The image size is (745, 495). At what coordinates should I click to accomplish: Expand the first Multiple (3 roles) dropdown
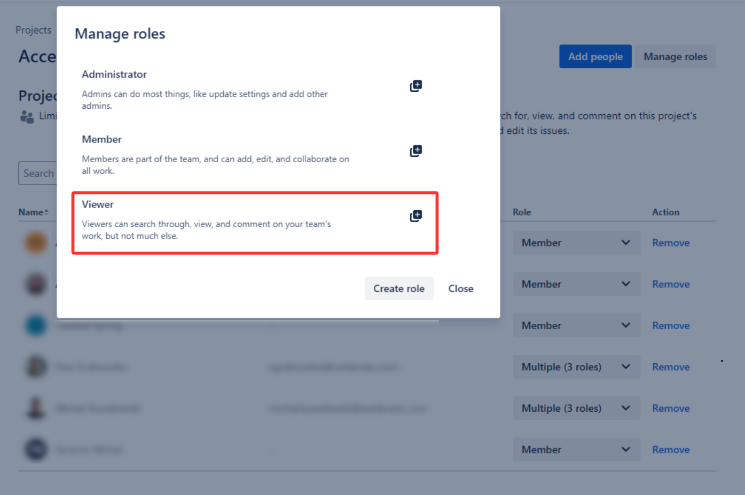click(576, 367)
